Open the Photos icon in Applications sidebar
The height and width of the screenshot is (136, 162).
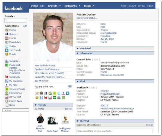tap(7, 30)
